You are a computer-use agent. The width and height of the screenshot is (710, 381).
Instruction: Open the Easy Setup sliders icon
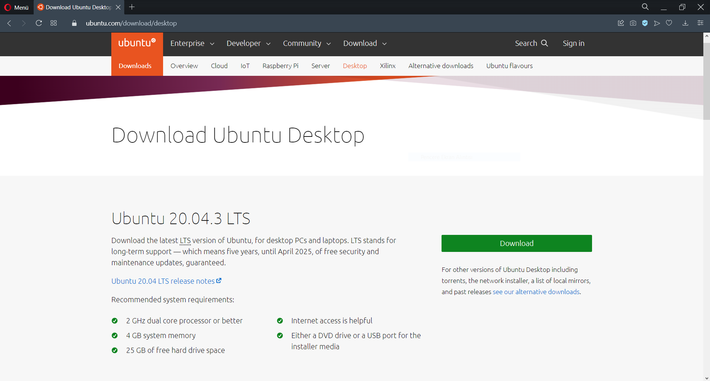pos(700,23)
